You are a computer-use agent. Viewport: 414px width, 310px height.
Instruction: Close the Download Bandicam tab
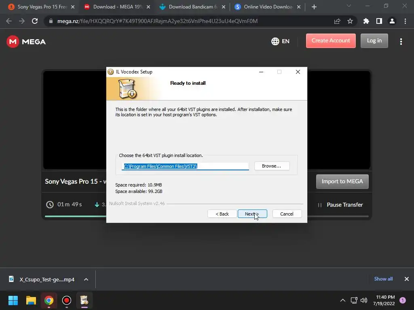(223, 7)
